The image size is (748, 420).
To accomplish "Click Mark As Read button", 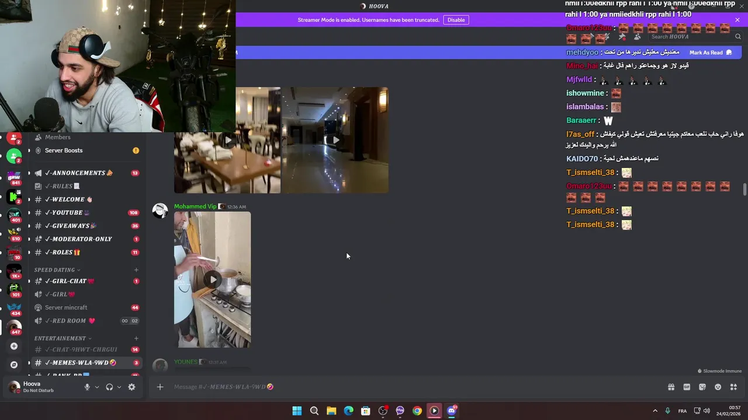I will click(710, 52).
